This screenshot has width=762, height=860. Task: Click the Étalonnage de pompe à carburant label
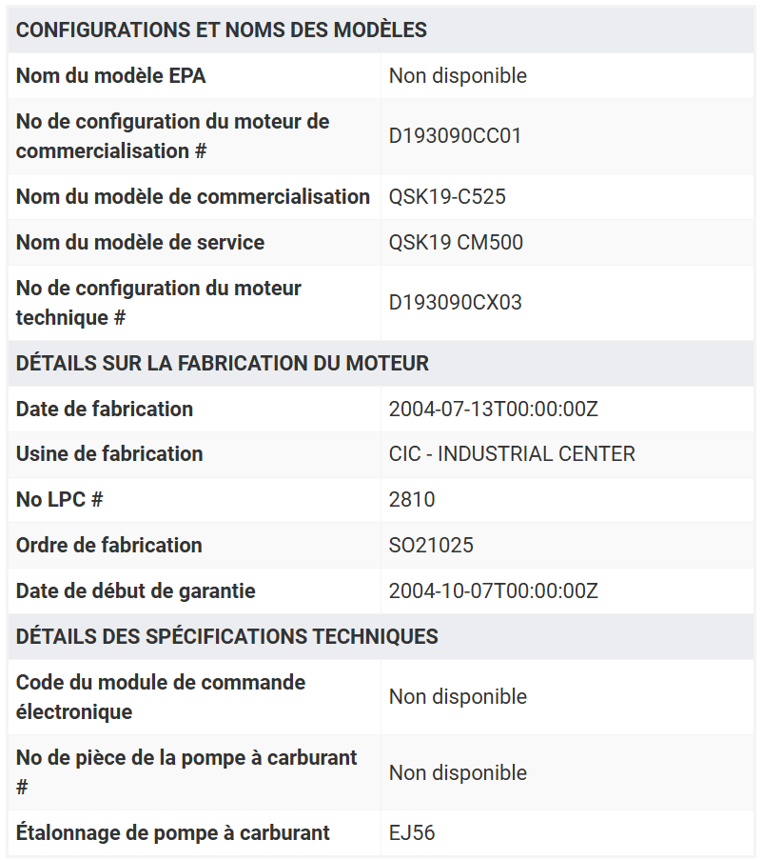[172, 832]
